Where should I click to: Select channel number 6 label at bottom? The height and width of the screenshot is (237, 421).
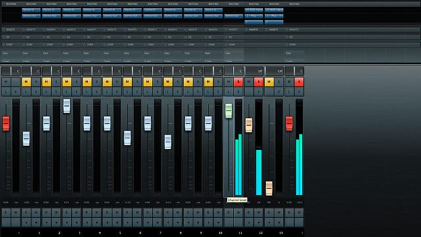(x=140, y=233)
